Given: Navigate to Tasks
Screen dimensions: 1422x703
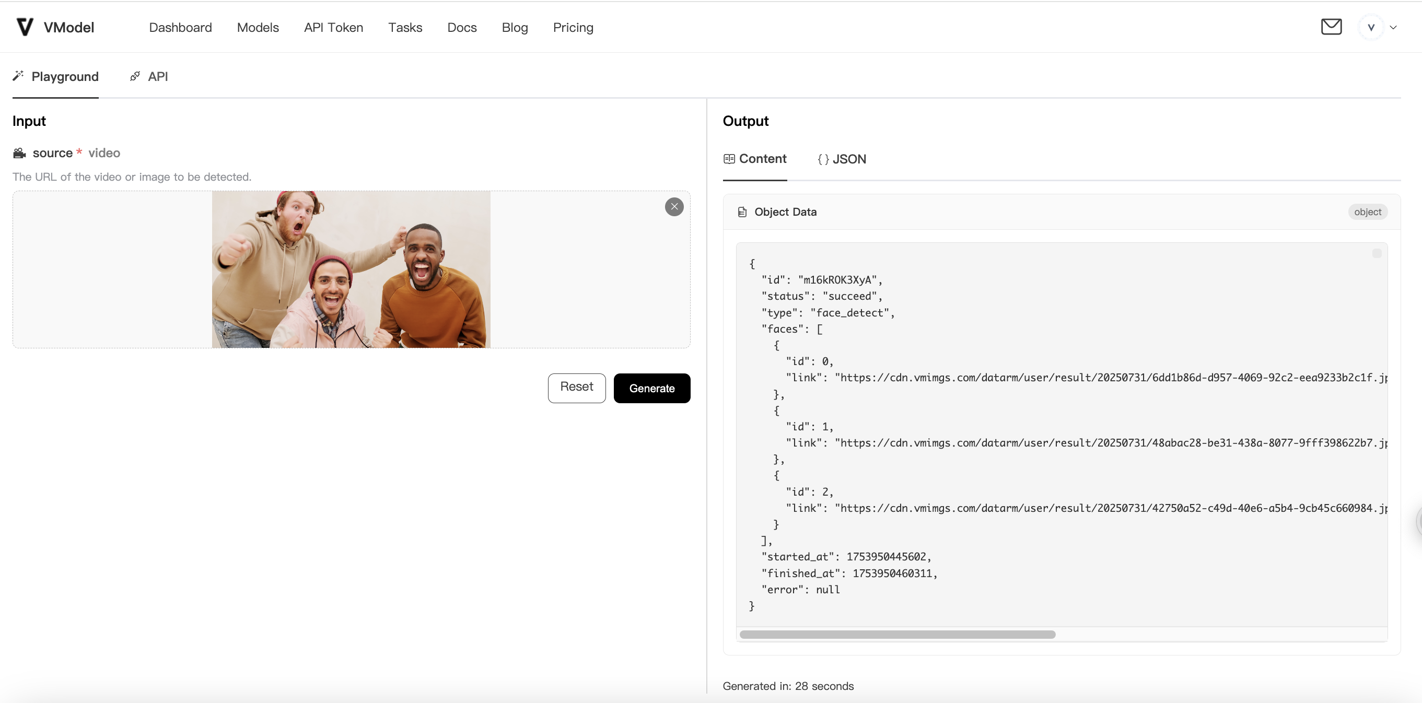Looking at the screenshot, I should pyautogui.click(x=405, y=28).
